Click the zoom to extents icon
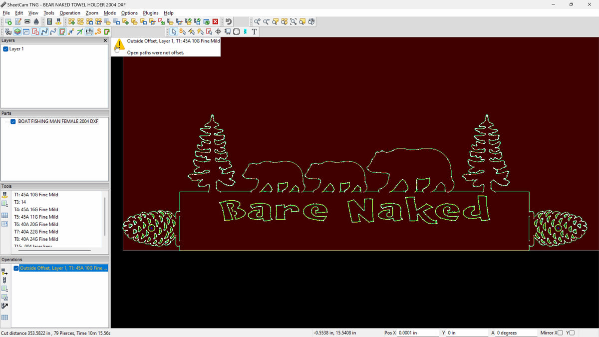 (293, 22)
